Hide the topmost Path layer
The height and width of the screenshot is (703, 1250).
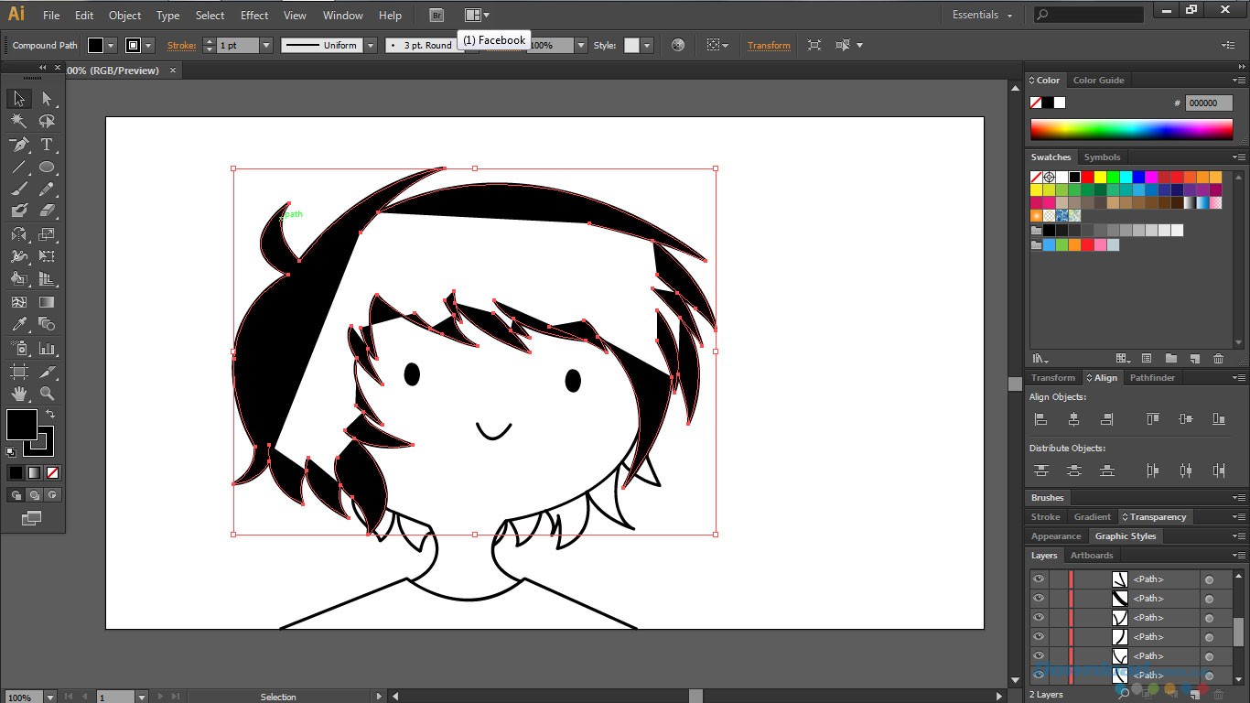pos(1039,579)
